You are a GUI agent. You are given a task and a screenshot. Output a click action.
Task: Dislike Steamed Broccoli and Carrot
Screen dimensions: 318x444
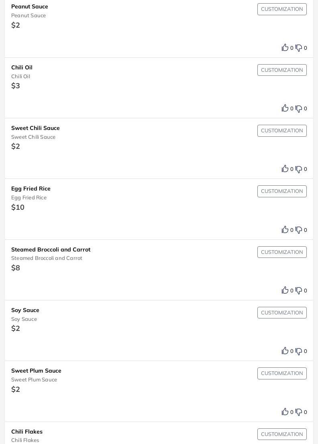tap(299, 290)
